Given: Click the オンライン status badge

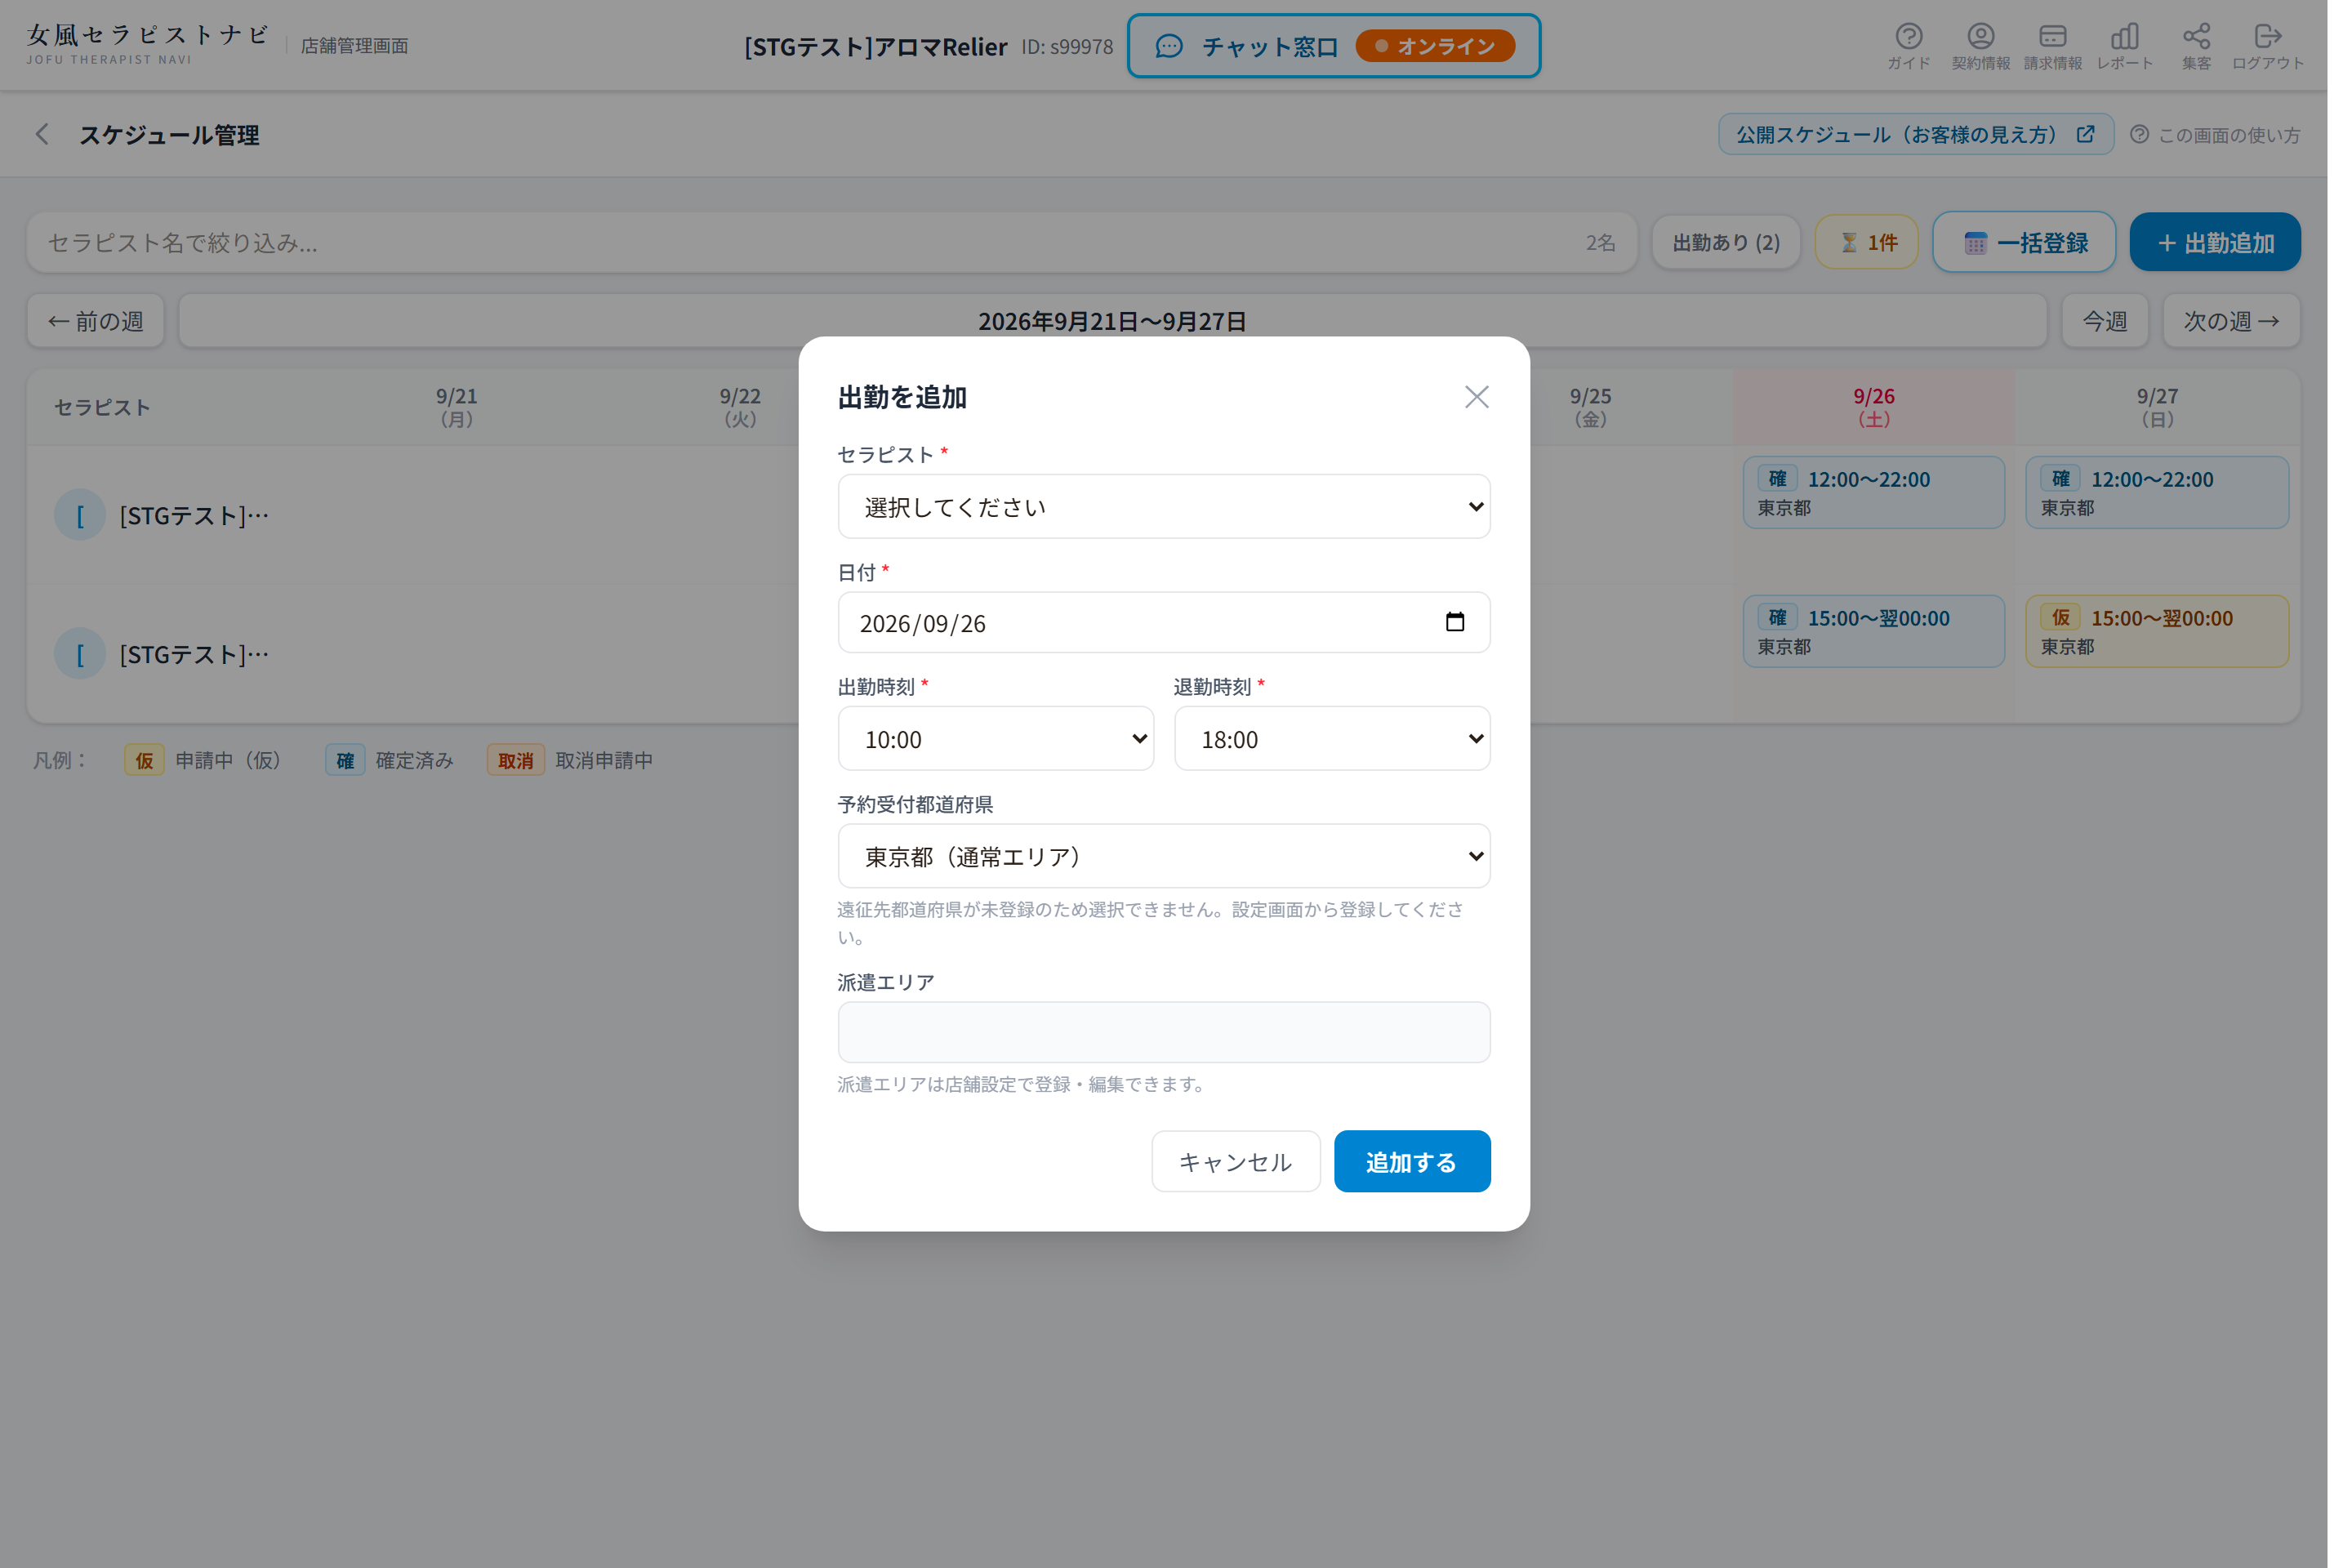Looking at the screenshot, I should pyautogui.click(x=1435, y=46).
